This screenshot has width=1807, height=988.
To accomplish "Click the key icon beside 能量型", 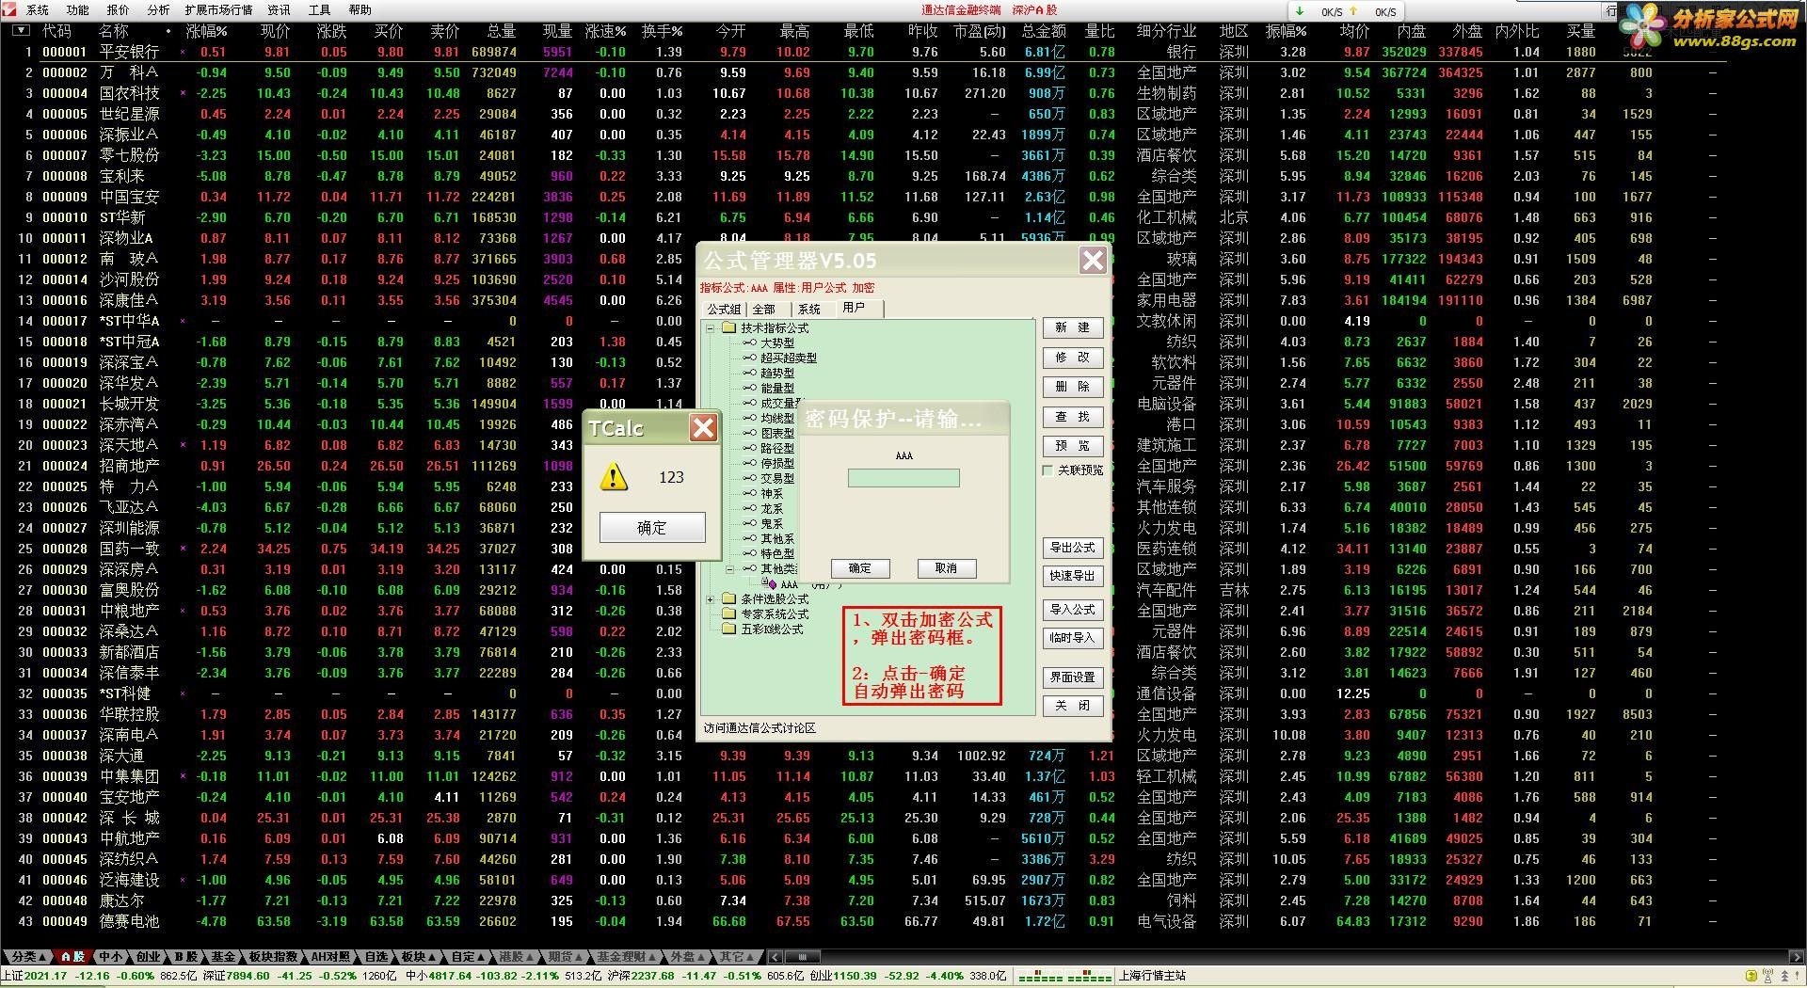I will (x=750, y=389).
